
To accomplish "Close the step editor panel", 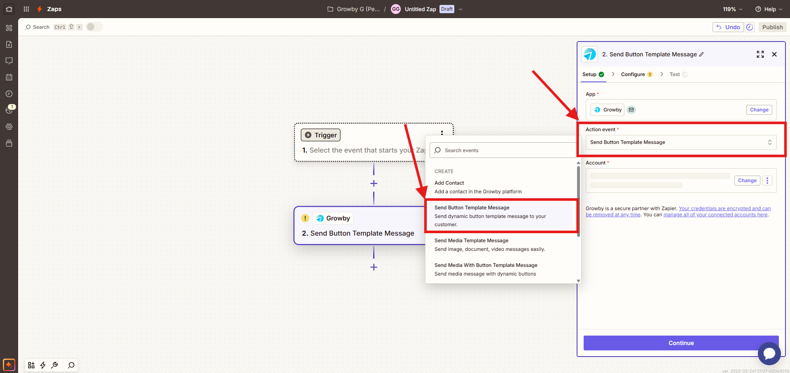I will [x=774, y=54].
